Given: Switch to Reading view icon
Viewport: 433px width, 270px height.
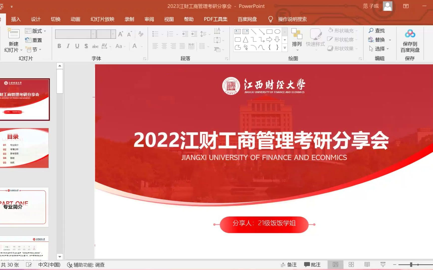Looking at the screenshot, I should 367,264.
